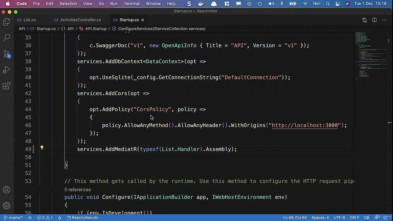This screenshot has width=393, height=221.
Task: Split the editor to the right
Action: (x=374, y=20)
